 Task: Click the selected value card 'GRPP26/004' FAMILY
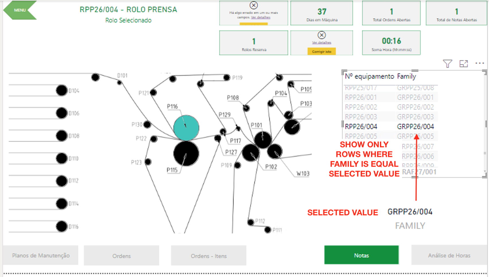point(410,219)
